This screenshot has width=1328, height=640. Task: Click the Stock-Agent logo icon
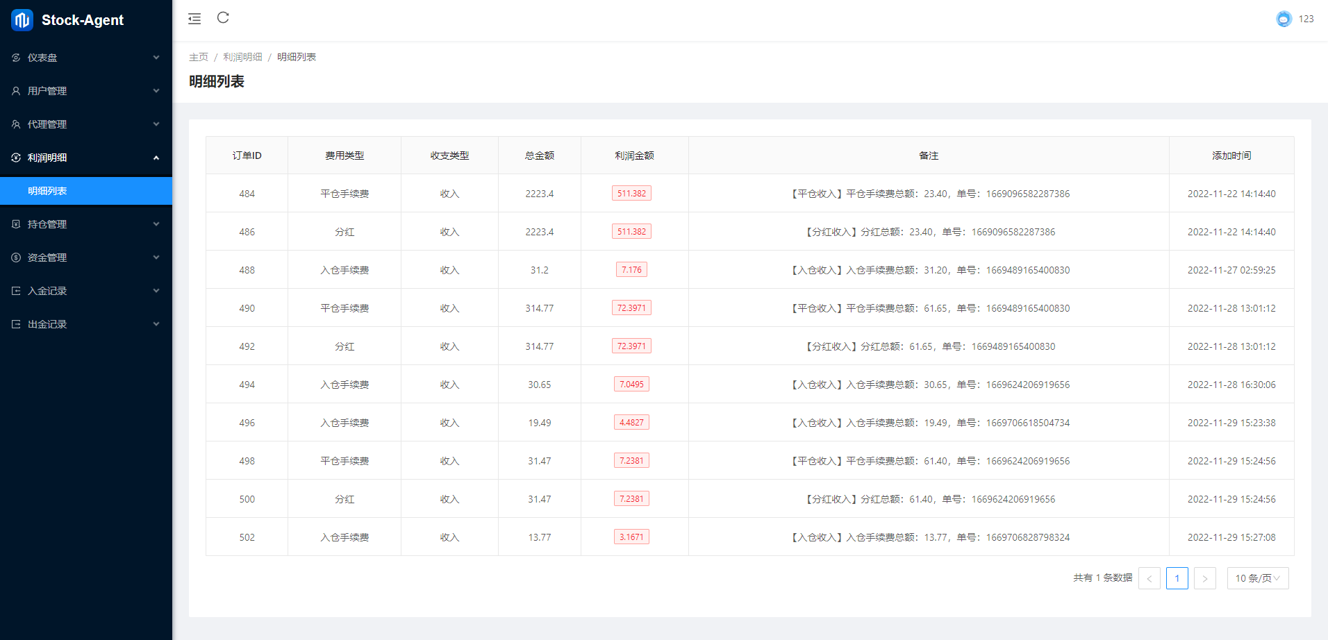coord(22,20)
